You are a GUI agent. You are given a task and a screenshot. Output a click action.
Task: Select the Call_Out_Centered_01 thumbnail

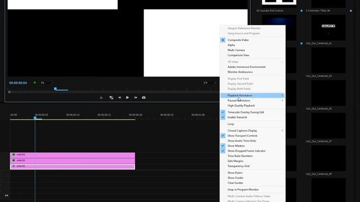(x=328, y=27)
